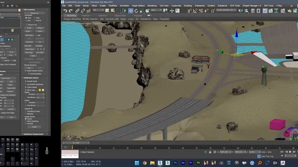Screen dimensions: 298x167
Task: Click the Mirror tool icon
Action: (241, 11)
